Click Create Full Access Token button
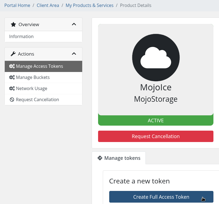Screen dimensions: 219x204 point(161,197)
